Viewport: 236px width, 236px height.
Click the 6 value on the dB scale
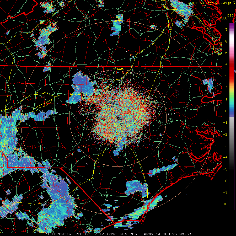pyautogui.click(x=226, y=41)
